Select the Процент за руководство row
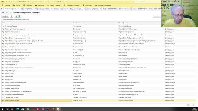The image size is (198, 111). point(98,62)
